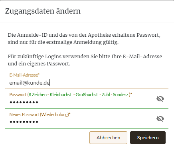The width and height of the screenshot is (174, 152).
Task: Click the masked dots in Passwort field
Action: click(24, 102)
